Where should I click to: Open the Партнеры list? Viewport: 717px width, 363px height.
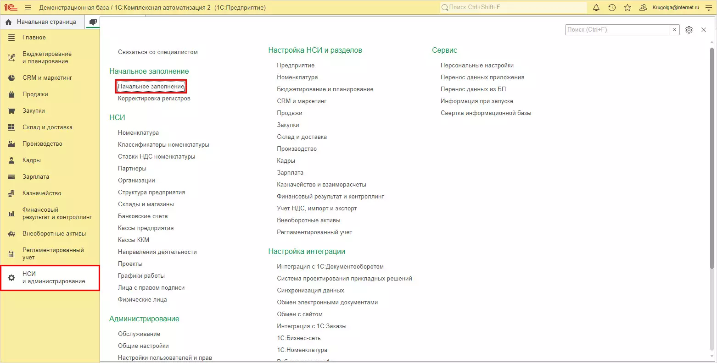click(x=132, y=169)
